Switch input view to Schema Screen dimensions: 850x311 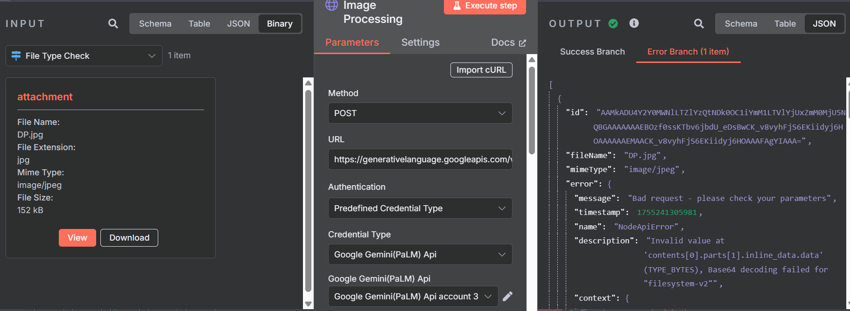tap(155, 24)
